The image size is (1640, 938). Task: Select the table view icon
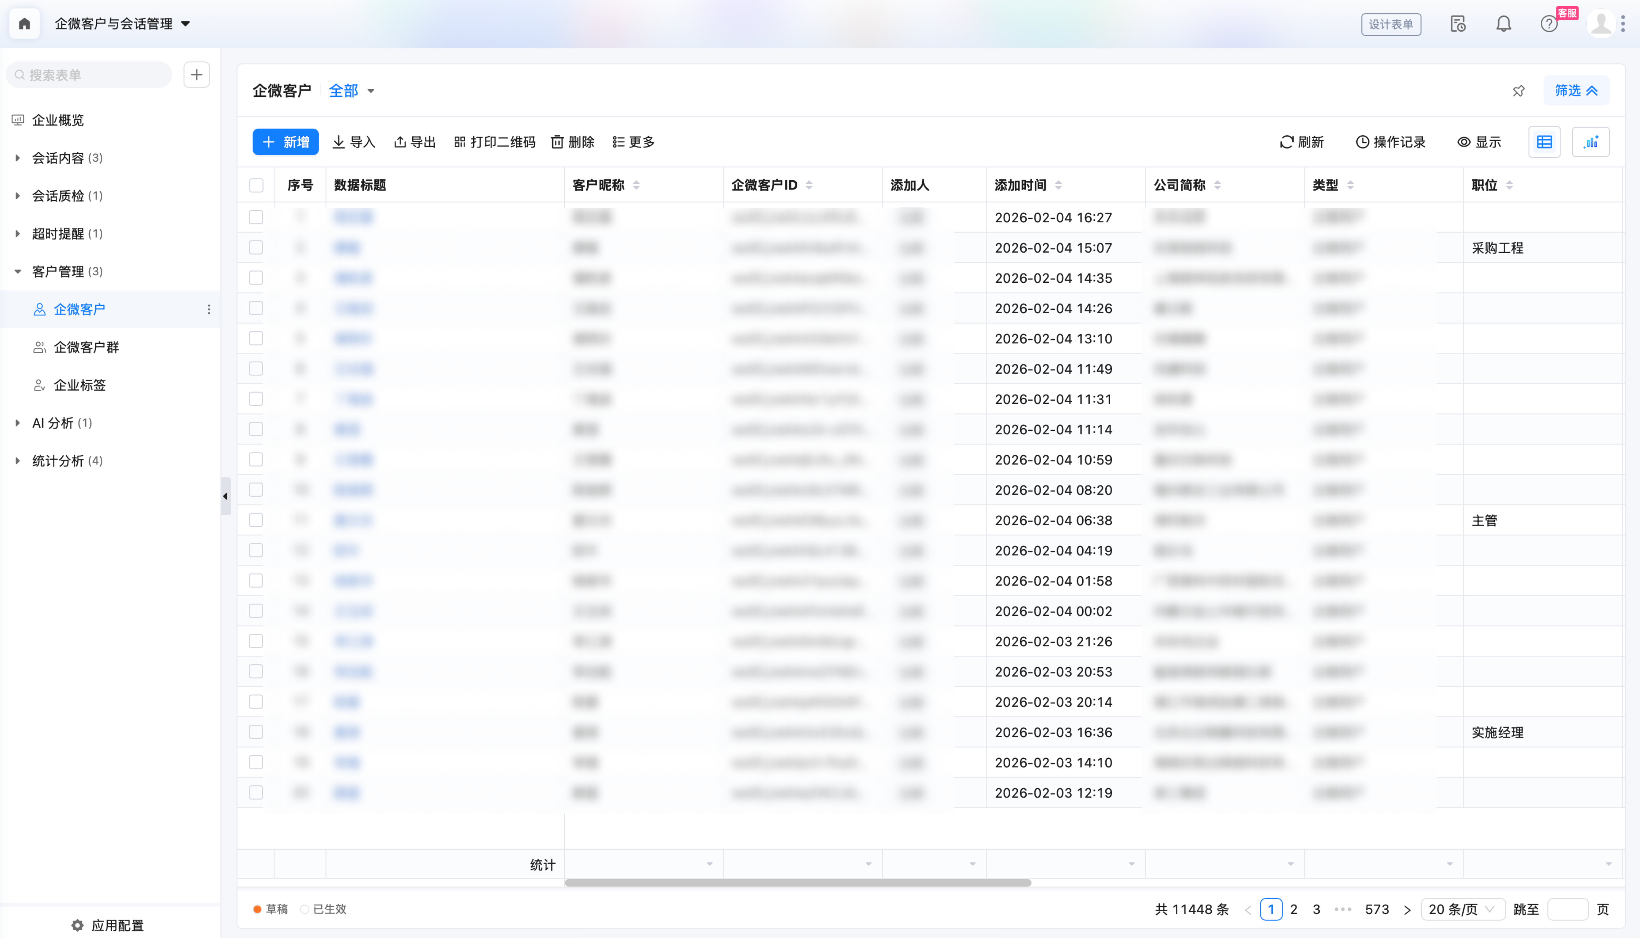coord(1544,142)
